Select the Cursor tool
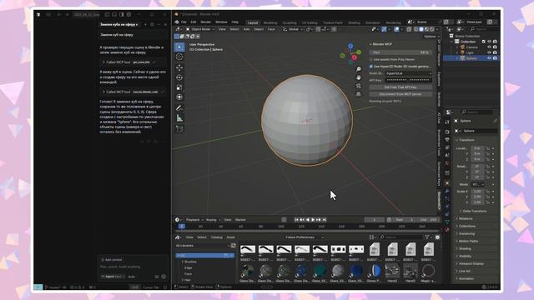 tap(179, 57)
